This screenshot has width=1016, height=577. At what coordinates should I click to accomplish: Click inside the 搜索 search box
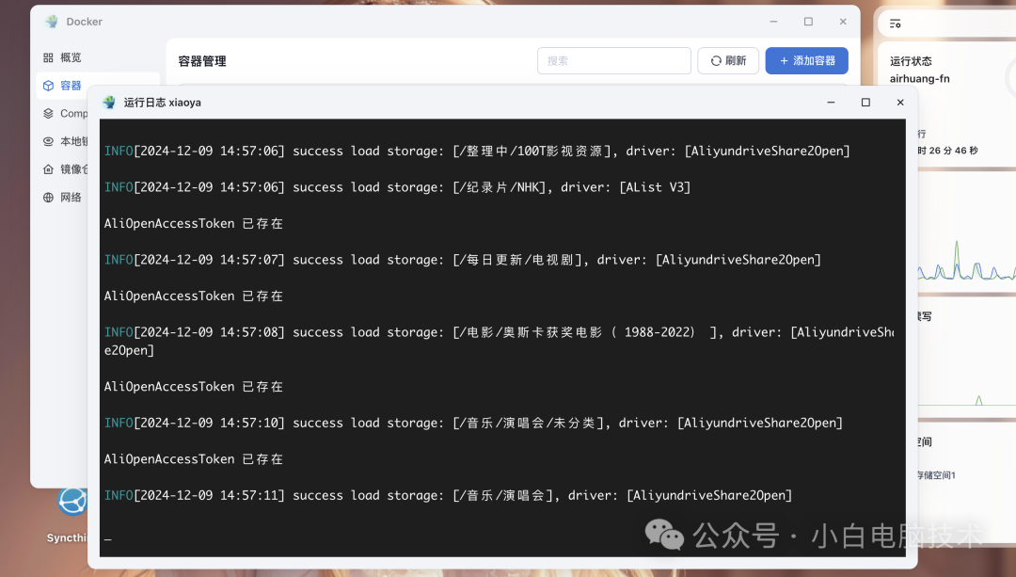coord(613,59)
